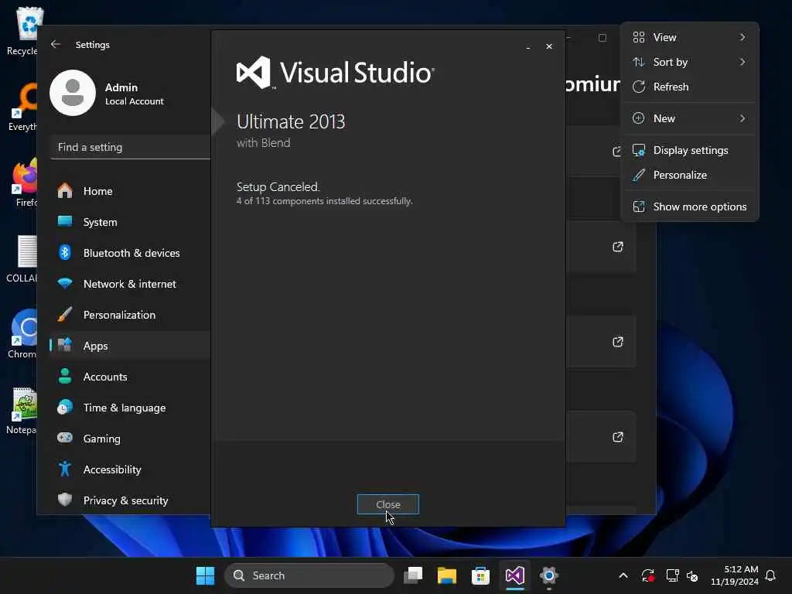Switch to Settings gear taskbar icon
This screenshot has width=792, height=594.
548,575
